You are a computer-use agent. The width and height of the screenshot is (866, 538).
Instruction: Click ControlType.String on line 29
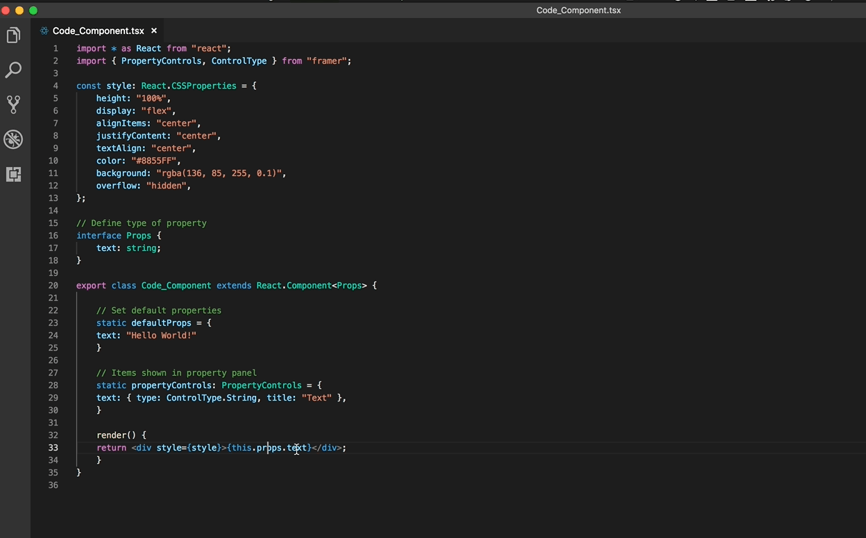point(211,398)
